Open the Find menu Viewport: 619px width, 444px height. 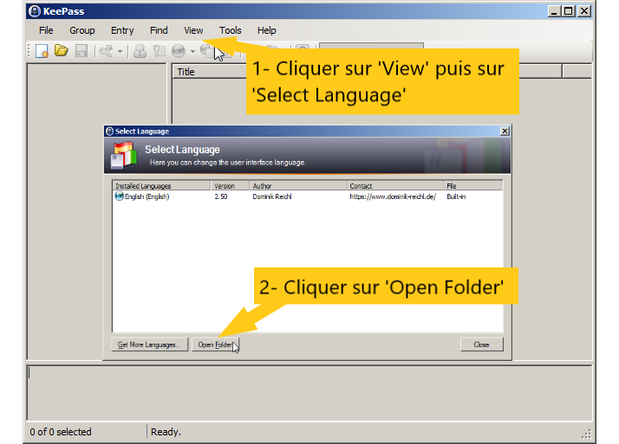[x=159, y=30]
